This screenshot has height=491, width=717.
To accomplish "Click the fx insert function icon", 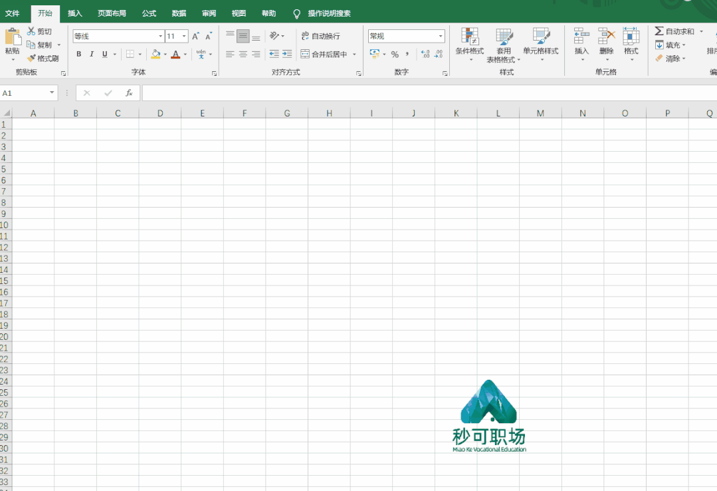I will (x=129, y=93).
